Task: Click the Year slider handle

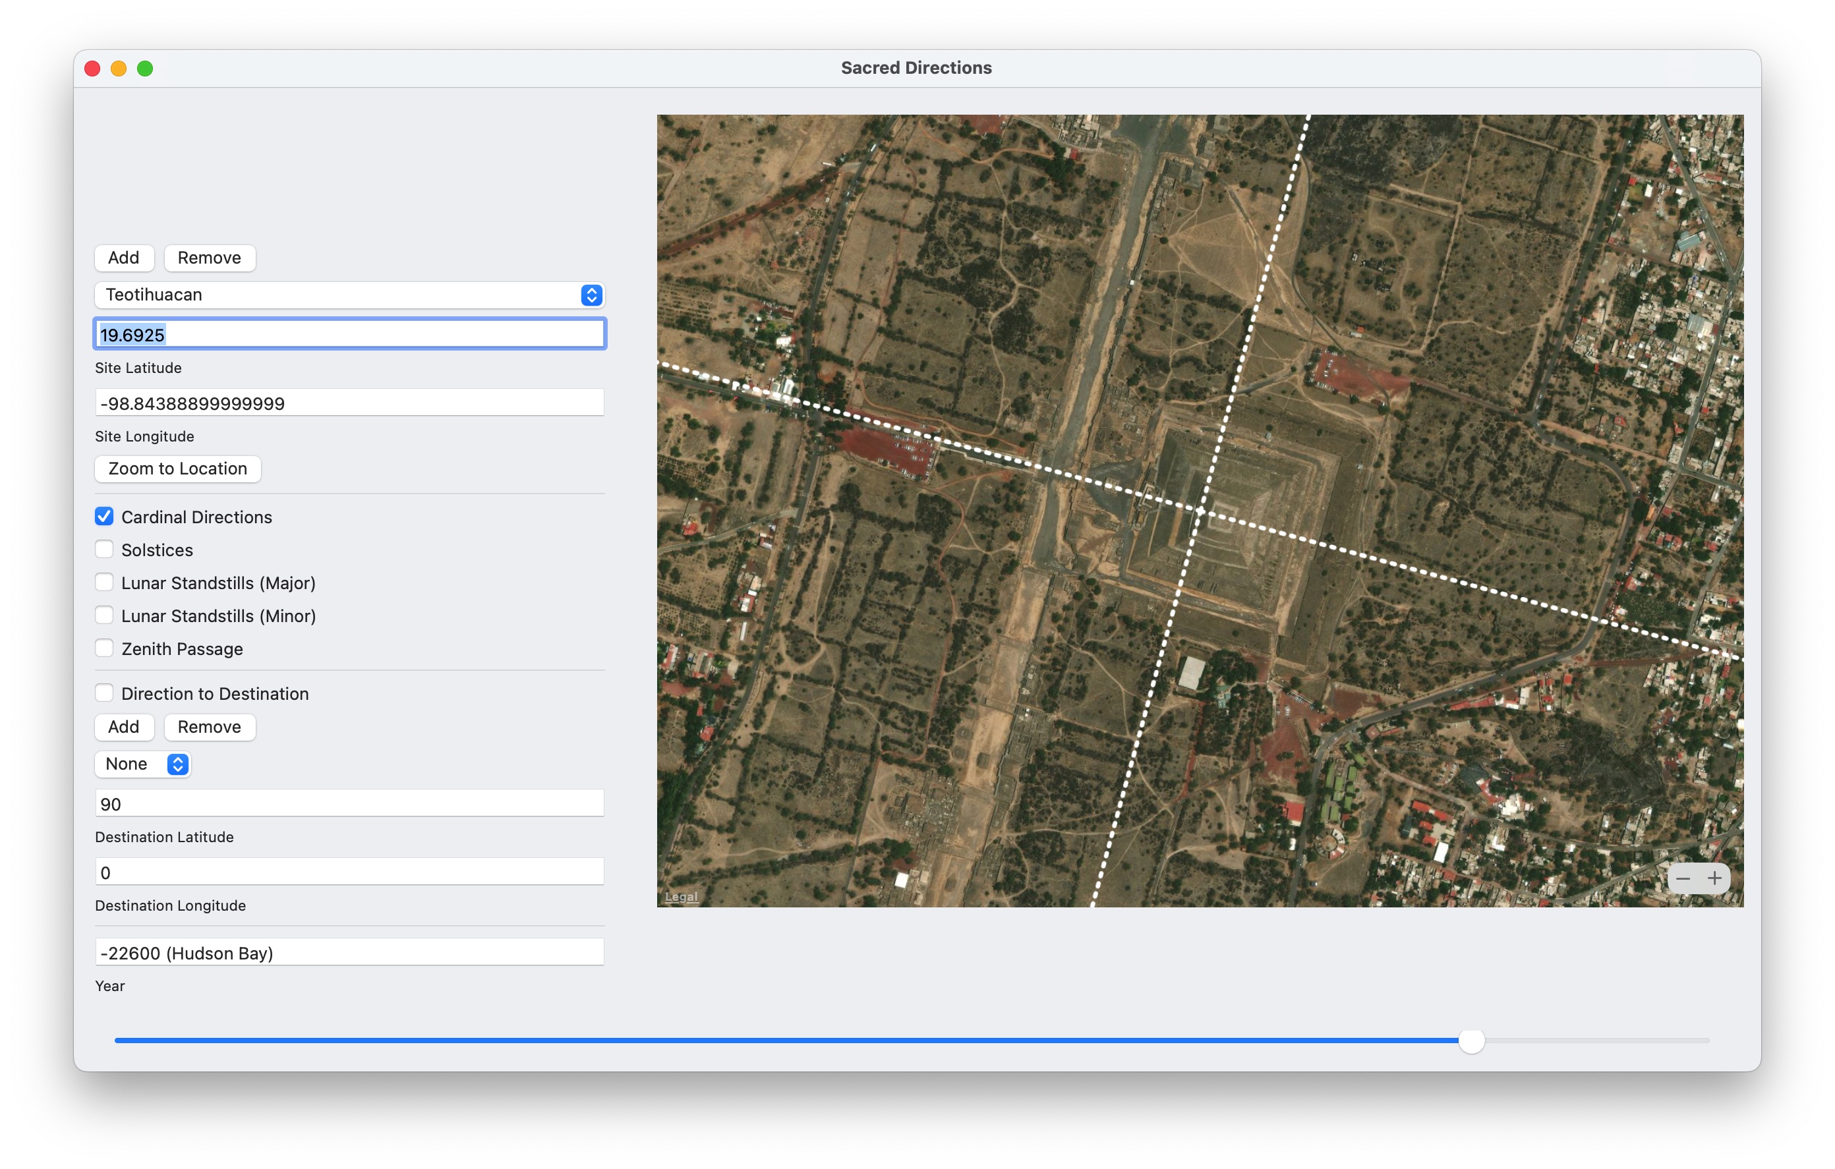Action: coord(1471,1041)
